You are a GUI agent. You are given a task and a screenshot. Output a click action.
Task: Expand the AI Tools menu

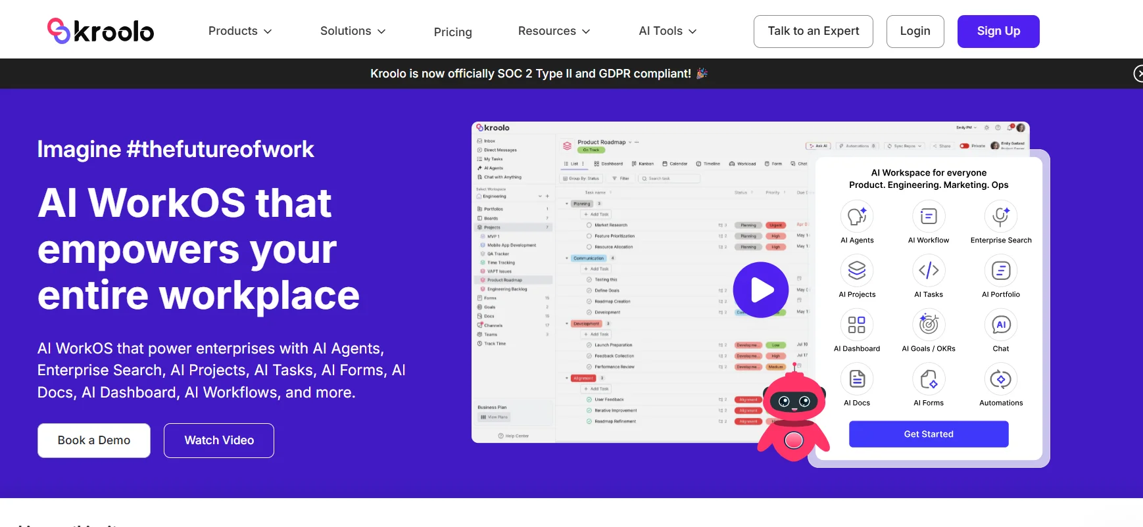(x=668, y=31)
